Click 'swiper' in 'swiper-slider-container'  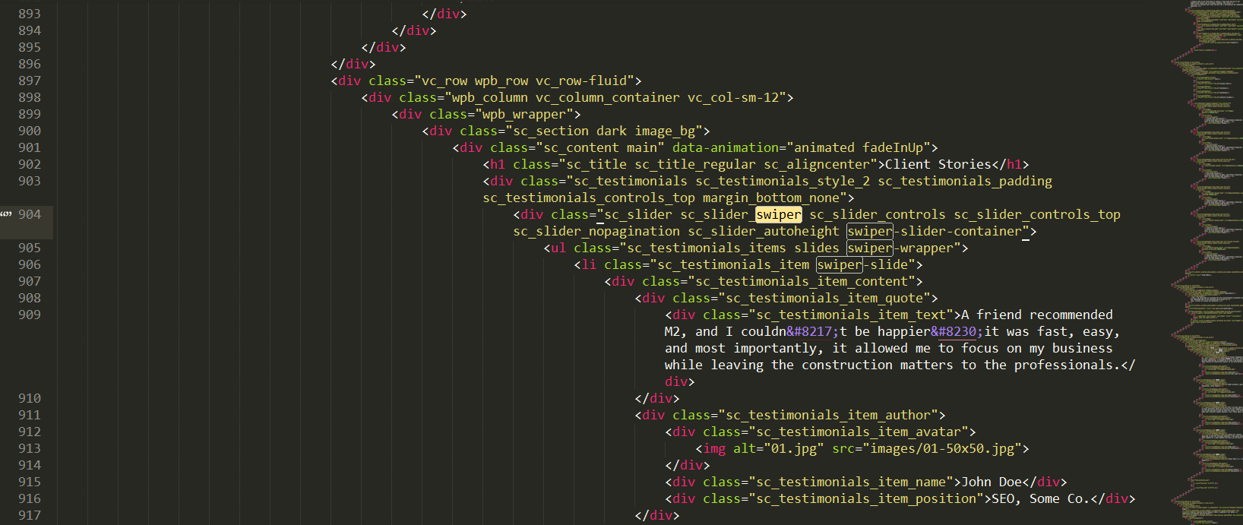coord(869,232)
